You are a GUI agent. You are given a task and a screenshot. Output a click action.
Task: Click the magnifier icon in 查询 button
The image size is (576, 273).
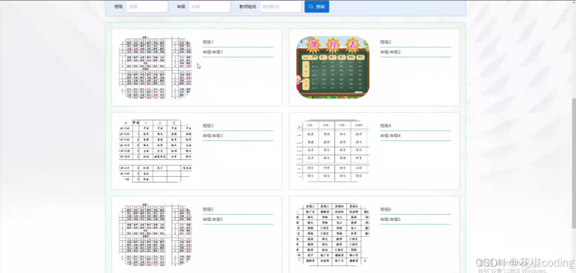click(311, 7)
